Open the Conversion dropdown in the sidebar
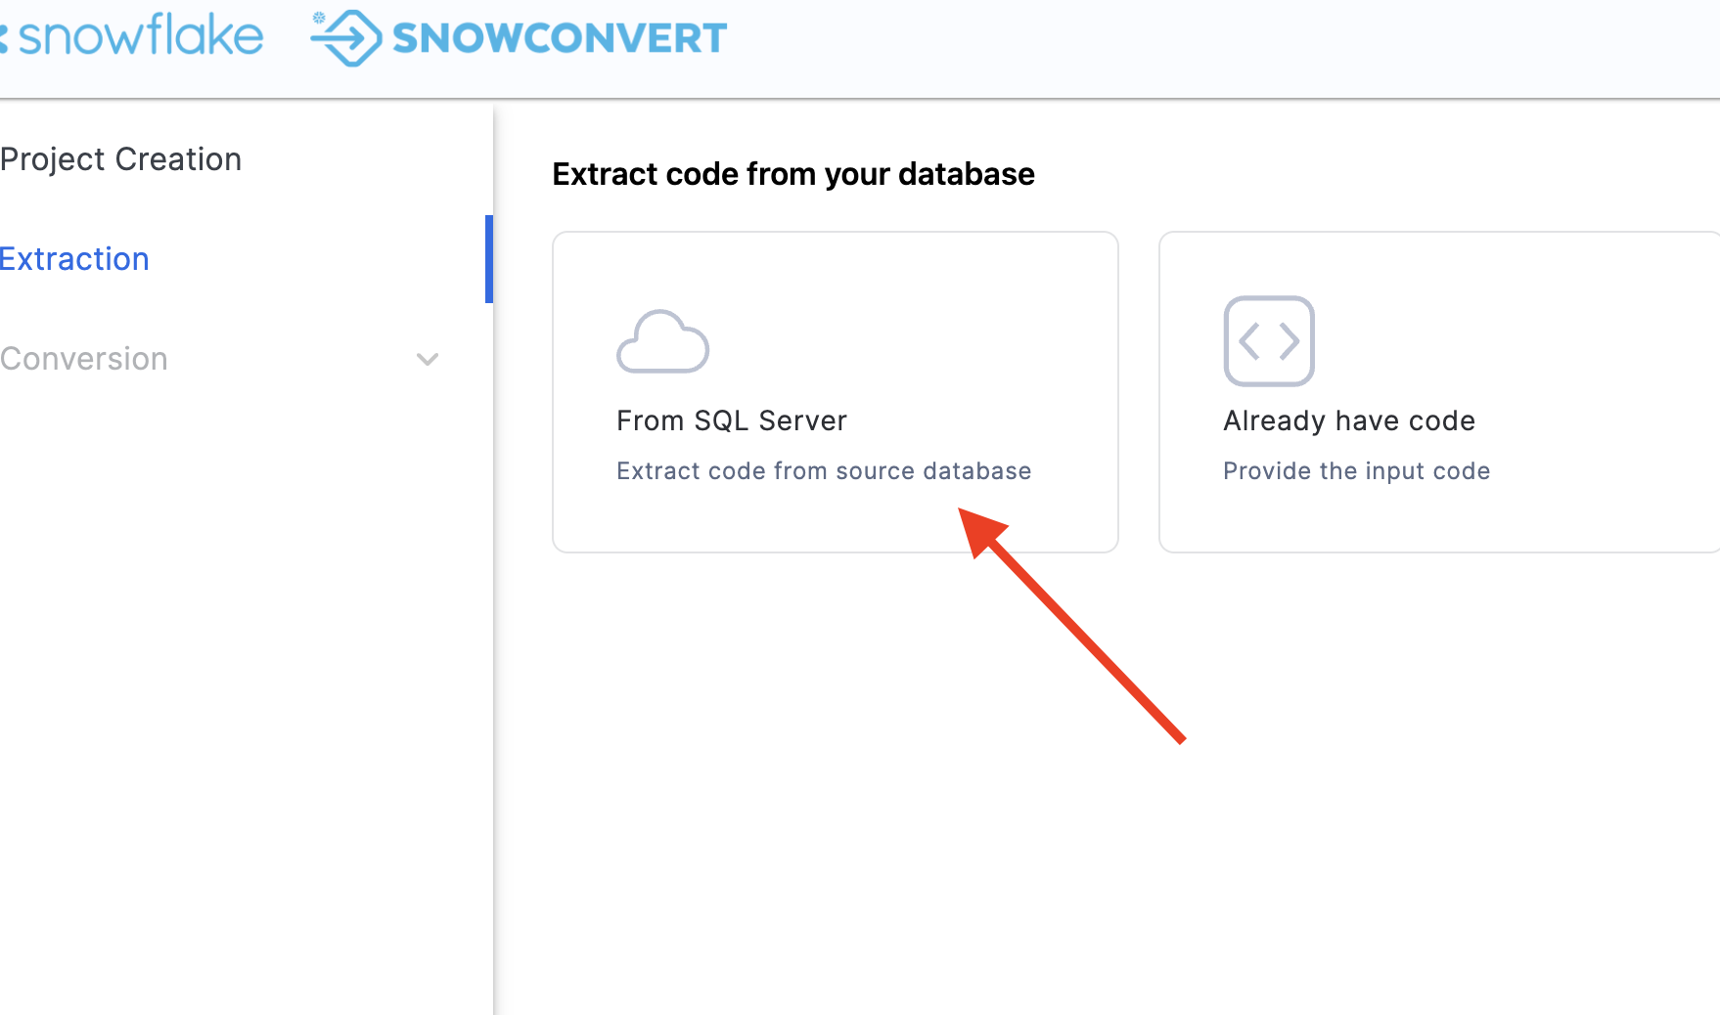Viewport: 1720px width, 1015px height. tap(427, 360)
